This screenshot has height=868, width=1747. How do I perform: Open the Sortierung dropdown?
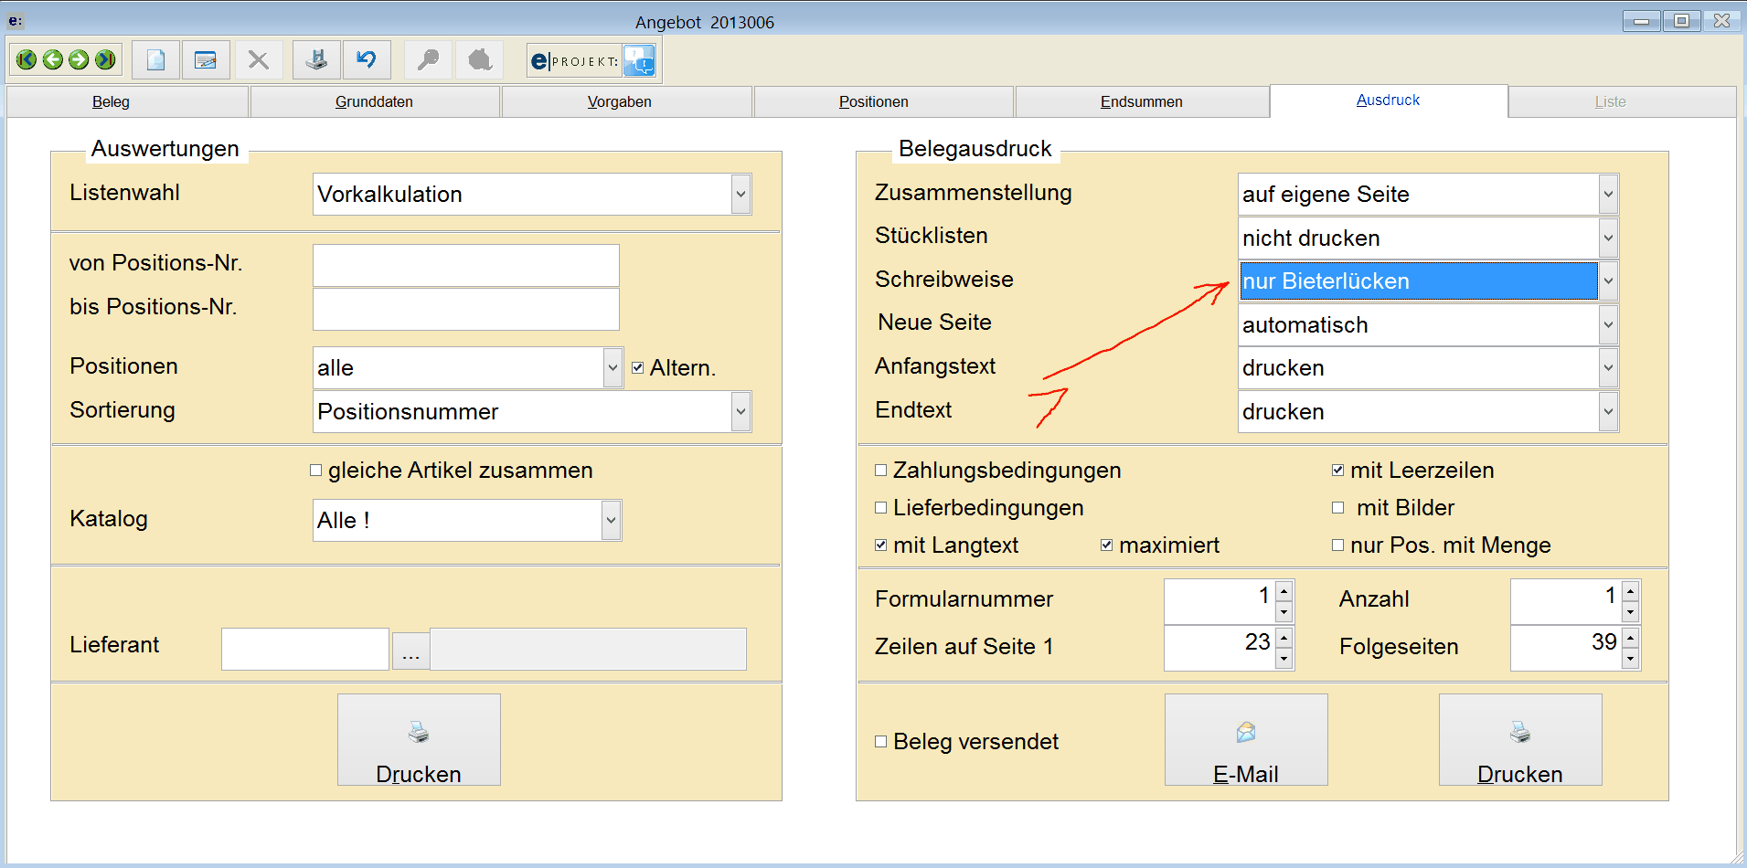pyautogui.click(x=740, y=412)
